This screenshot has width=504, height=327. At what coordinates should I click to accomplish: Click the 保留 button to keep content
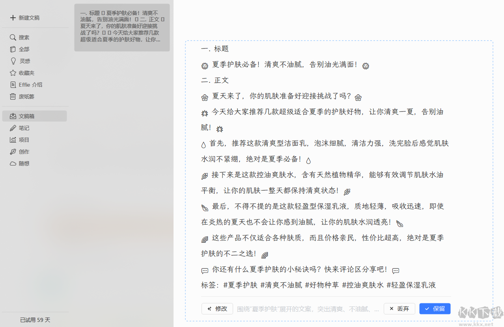pos(435,308)
